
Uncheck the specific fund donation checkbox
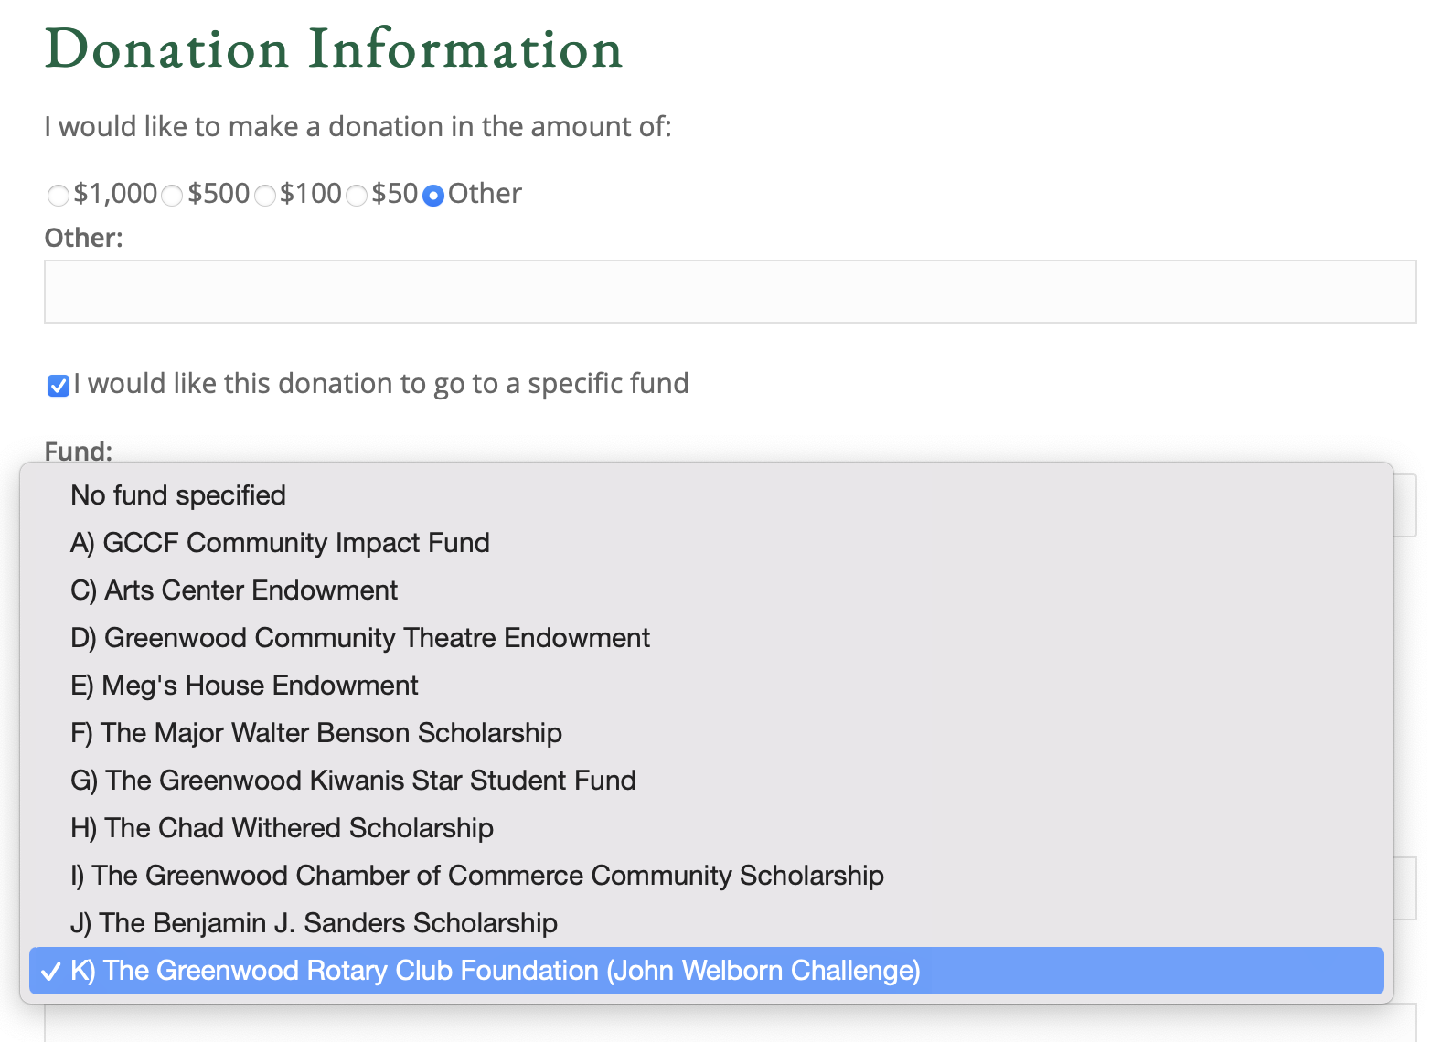[x=59, y=386]
